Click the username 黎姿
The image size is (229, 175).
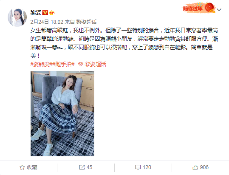click(x=36, y=13)
